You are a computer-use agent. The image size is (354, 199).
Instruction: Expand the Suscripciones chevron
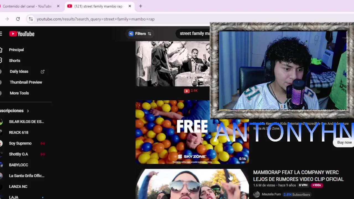tap(28, 111)
